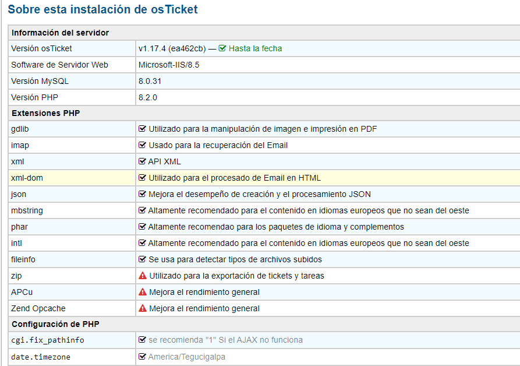Image resolution: width=520 pixels, height=366 pixels.
Task: Click the green check icon beside "Hasta la fecha"
Action: point(222,48)
